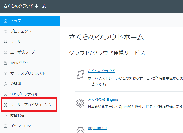This screenshot has width=183, height=133.
Task: Click the home icon beside トップ
Action: pos(6,21)
